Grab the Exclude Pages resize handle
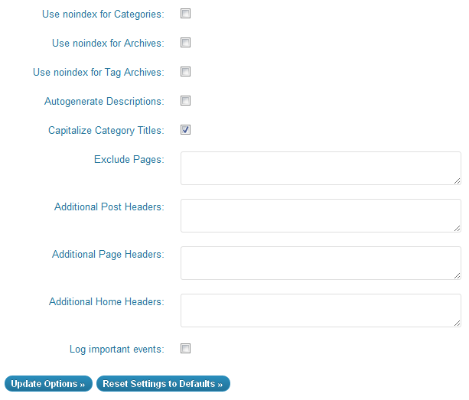This screenshot has width=469, height=400. (x=457, y=180)
